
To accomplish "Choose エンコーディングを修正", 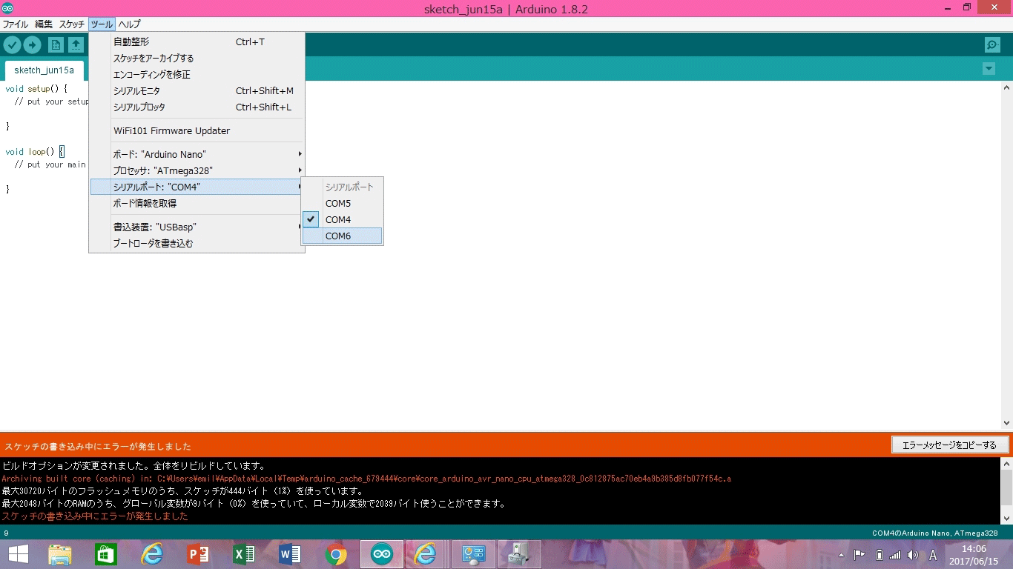I will (197, 75).
